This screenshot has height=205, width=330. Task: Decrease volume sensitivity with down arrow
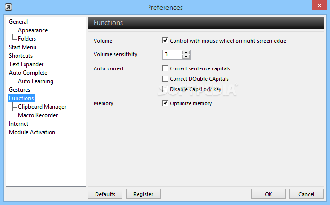point(186,57)
